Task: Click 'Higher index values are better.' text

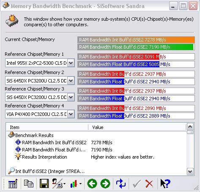Action: (x=123, y=157)
